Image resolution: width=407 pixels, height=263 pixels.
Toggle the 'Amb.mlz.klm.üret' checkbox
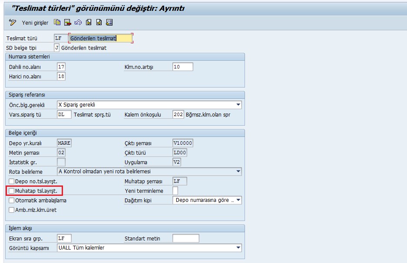pyautogui.click(x=12, y=210)
